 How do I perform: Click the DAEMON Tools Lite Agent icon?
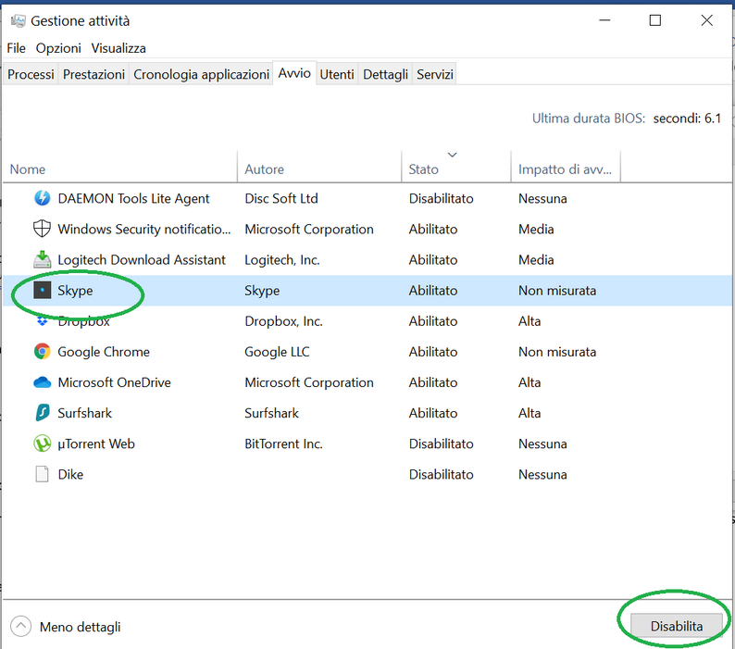[x=43, y=198]
